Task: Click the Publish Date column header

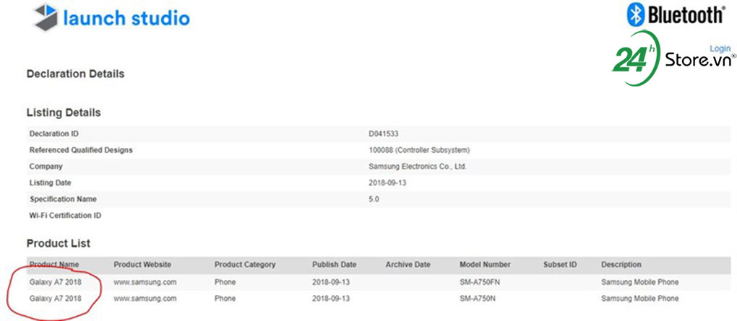Action: tap(335, 265)
